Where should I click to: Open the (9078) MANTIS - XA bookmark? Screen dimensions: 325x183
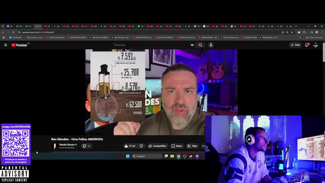[x=208, y=38]
